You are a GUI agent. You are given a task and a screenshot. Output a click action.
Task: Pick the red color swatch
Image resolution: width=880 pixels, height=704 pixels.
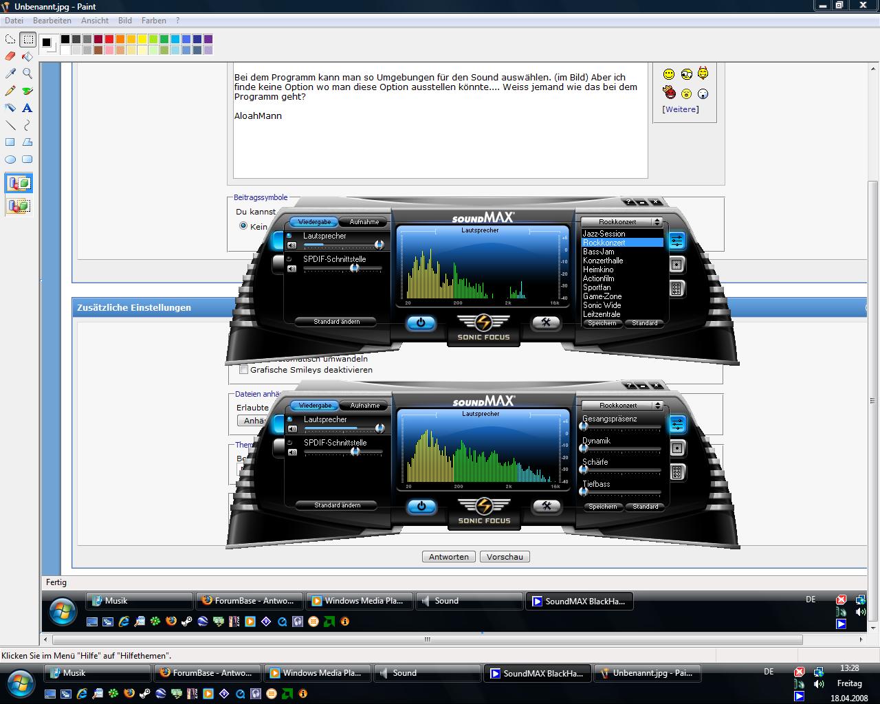109,39
